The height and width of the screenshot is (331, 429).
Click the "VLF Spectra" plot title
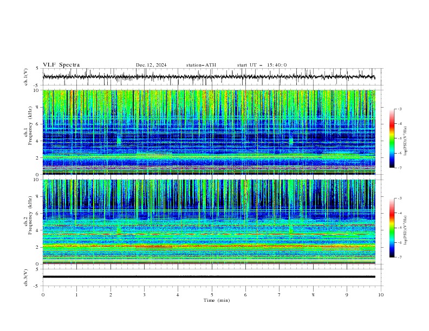pyautogui.click(x=61, y=65)
